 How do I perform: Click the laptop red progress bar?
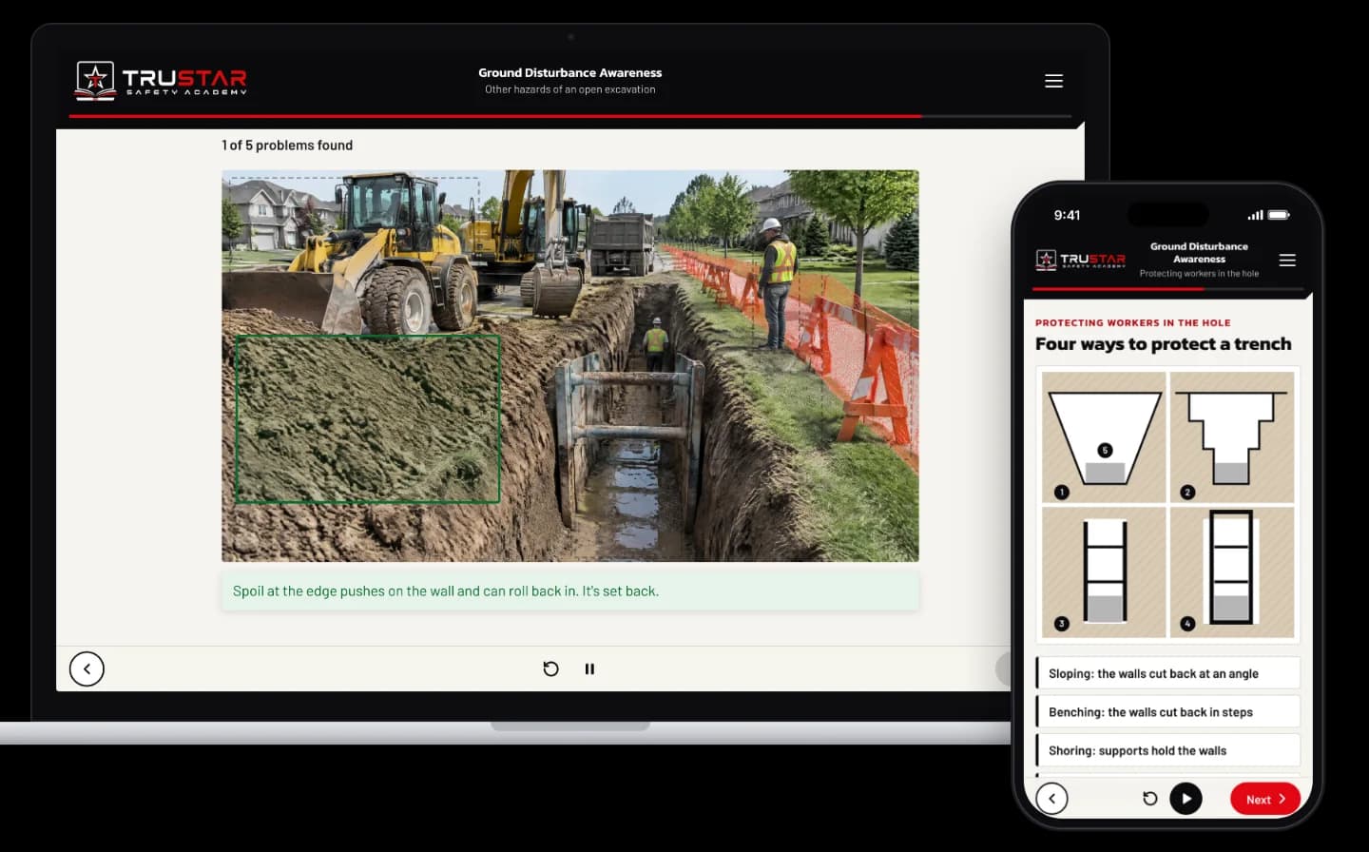(494, 116)
